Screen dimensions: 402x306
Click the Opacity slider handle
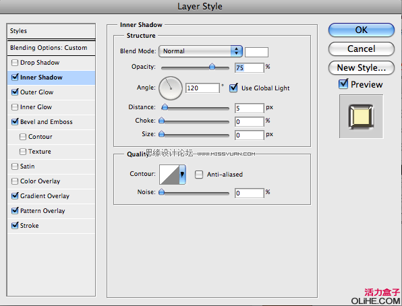pyautogui.click(x=212, y=67)
